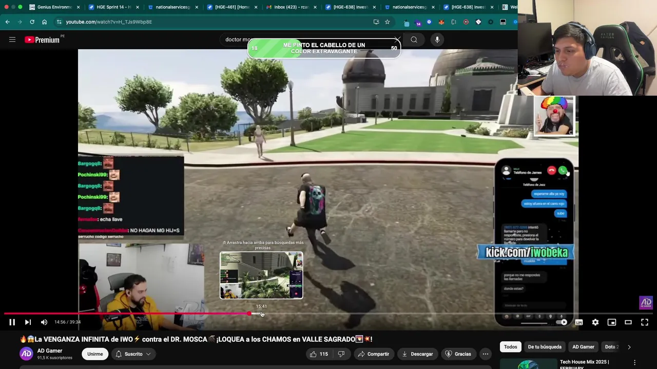Open more actions three-dot menu

point(486,354)
